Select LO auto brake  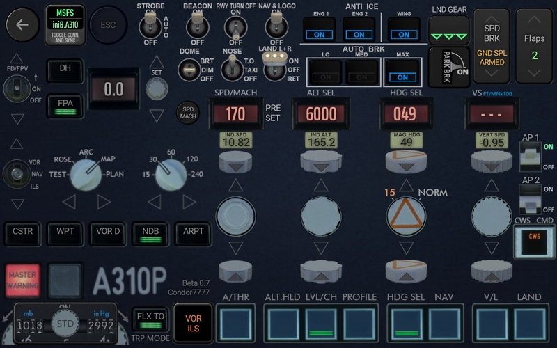coord(325,72)
